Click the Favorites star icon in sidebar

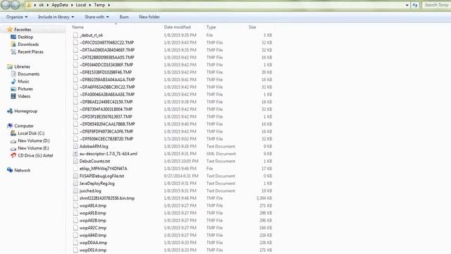tap(10, 30)
